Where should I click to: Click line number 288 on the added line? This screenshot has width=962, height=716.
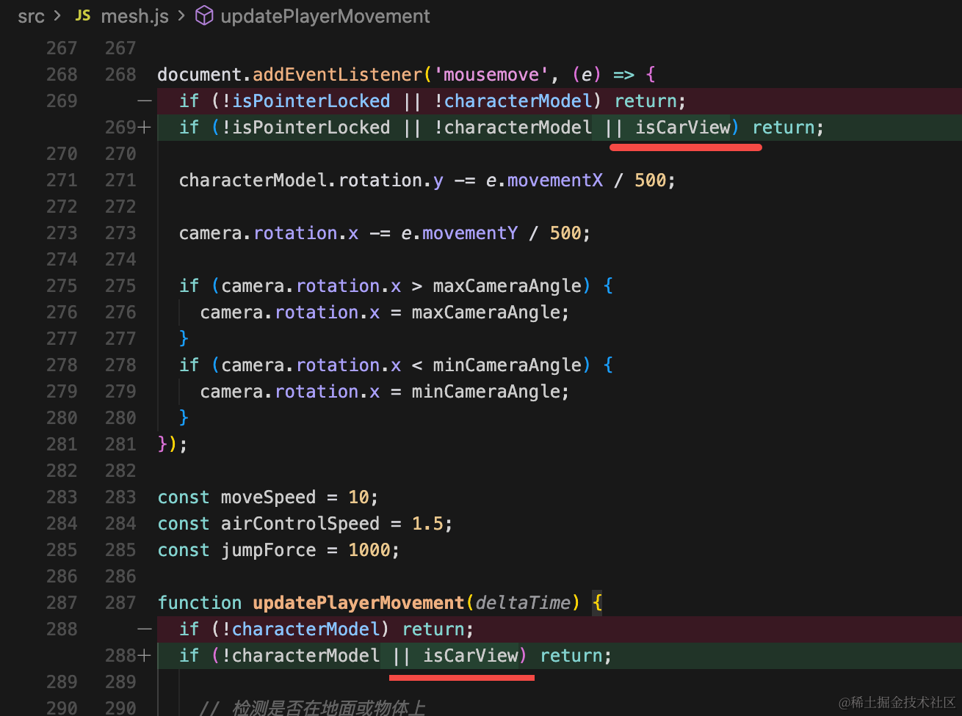tap(120, 655)
